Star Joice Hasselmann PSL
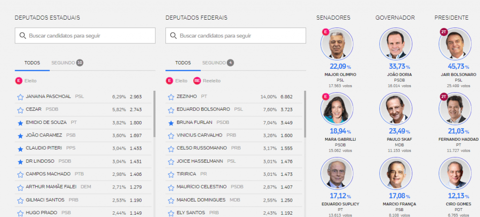 pyautogui.click(x=171, y=162)
